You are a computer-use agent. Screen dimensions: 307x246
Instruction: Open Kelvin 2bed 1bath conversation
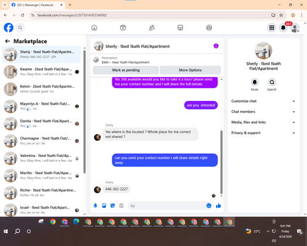41,89
